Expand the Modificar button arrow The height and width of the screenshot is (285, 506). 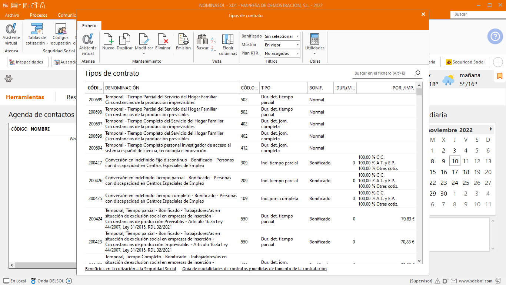point(144,53)
